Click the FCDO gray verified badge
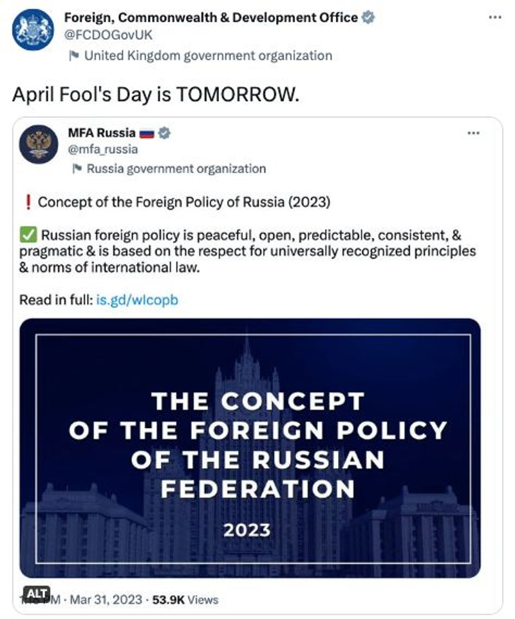The width and height of the screenshot is (515, 619). click(368, 17)
